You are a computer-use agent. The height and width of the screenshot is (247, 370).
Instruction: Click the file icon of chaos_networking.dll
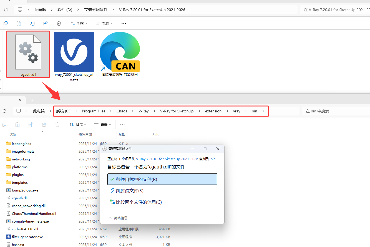point(8,206)
